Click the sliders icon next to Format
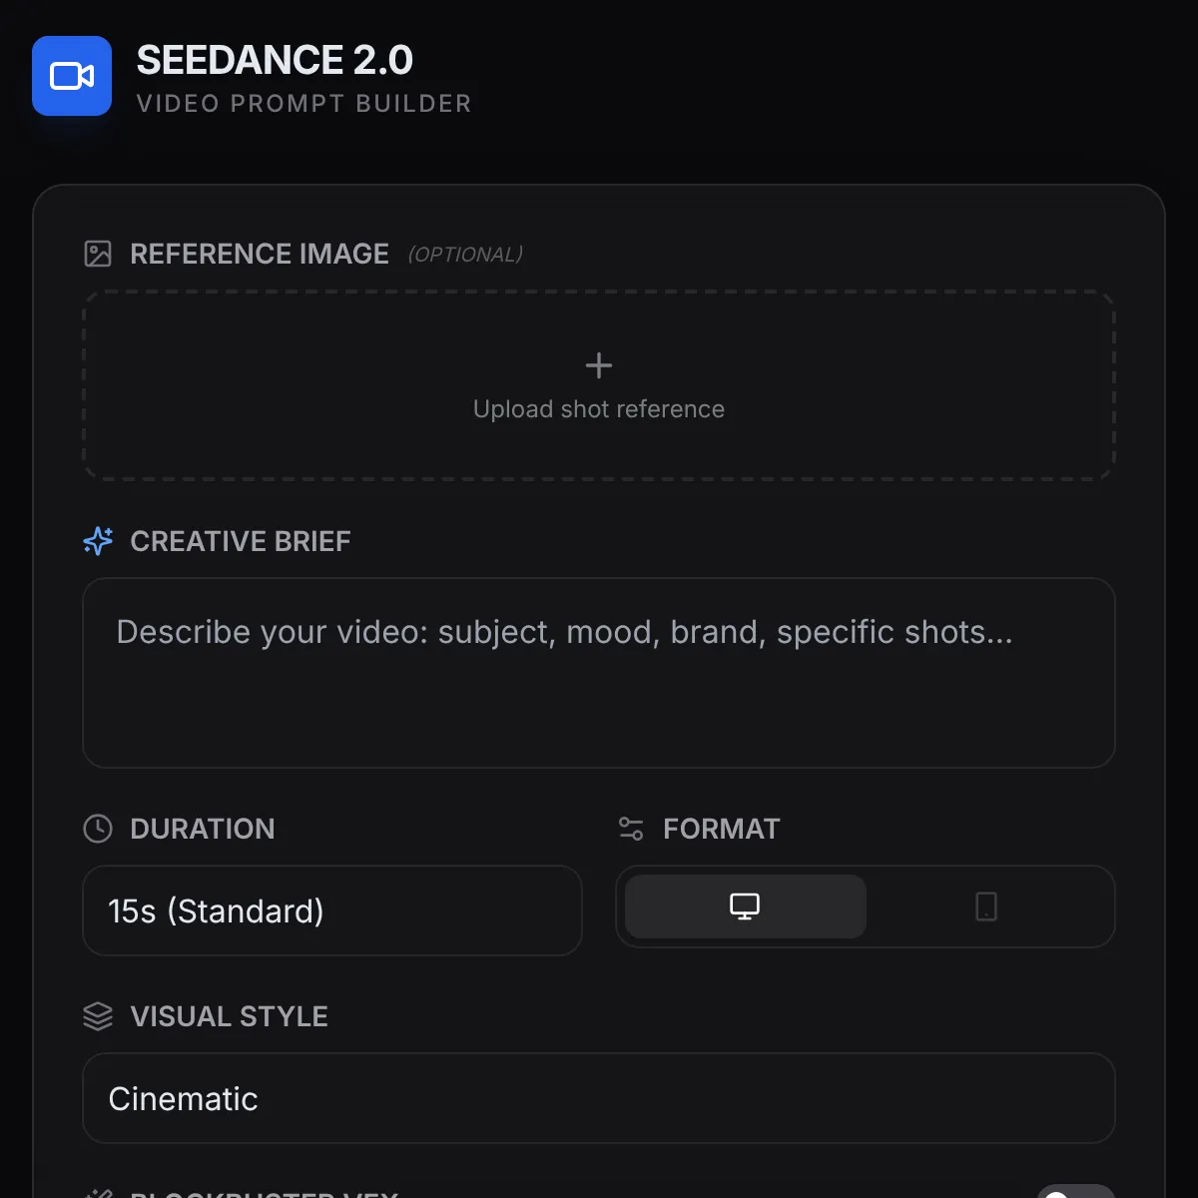 point(631,829)
